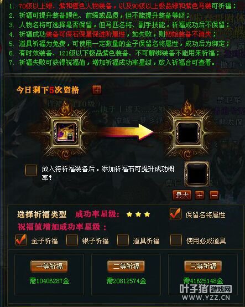Decrease stone count with the minus stepper
The image size is (245, 307).
point(214,195)
